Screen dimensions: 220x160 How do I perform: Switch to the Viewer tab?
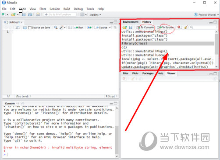tap(171, 73)
